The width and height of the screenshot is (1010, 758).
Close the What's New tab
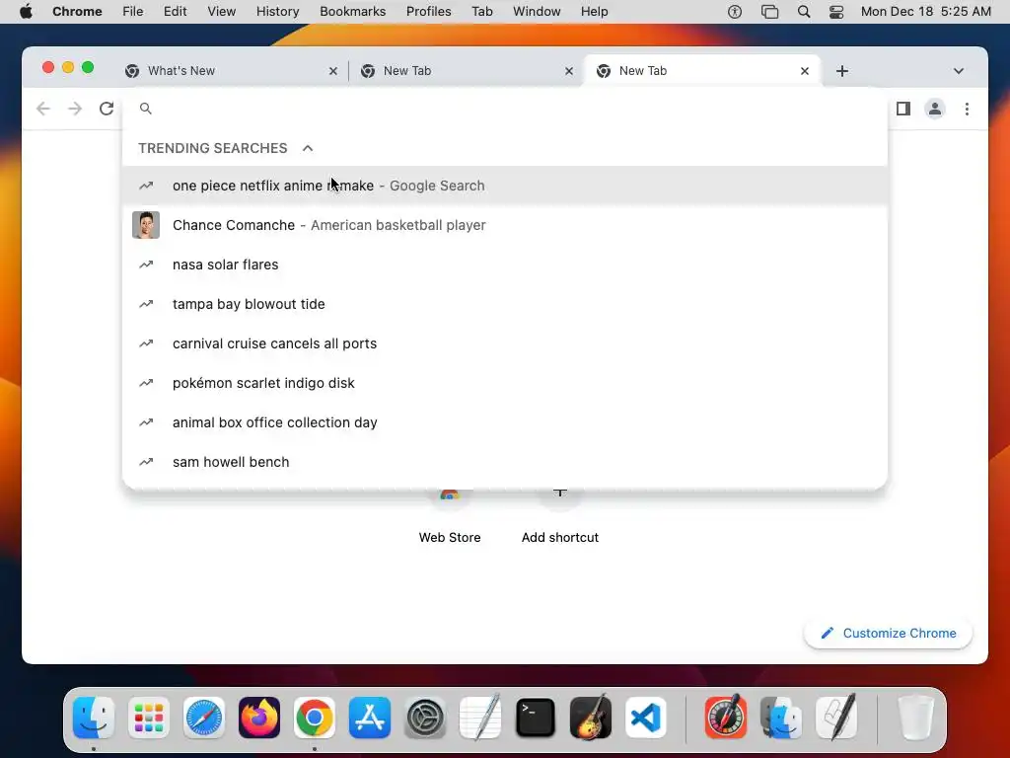pos(333,71)
